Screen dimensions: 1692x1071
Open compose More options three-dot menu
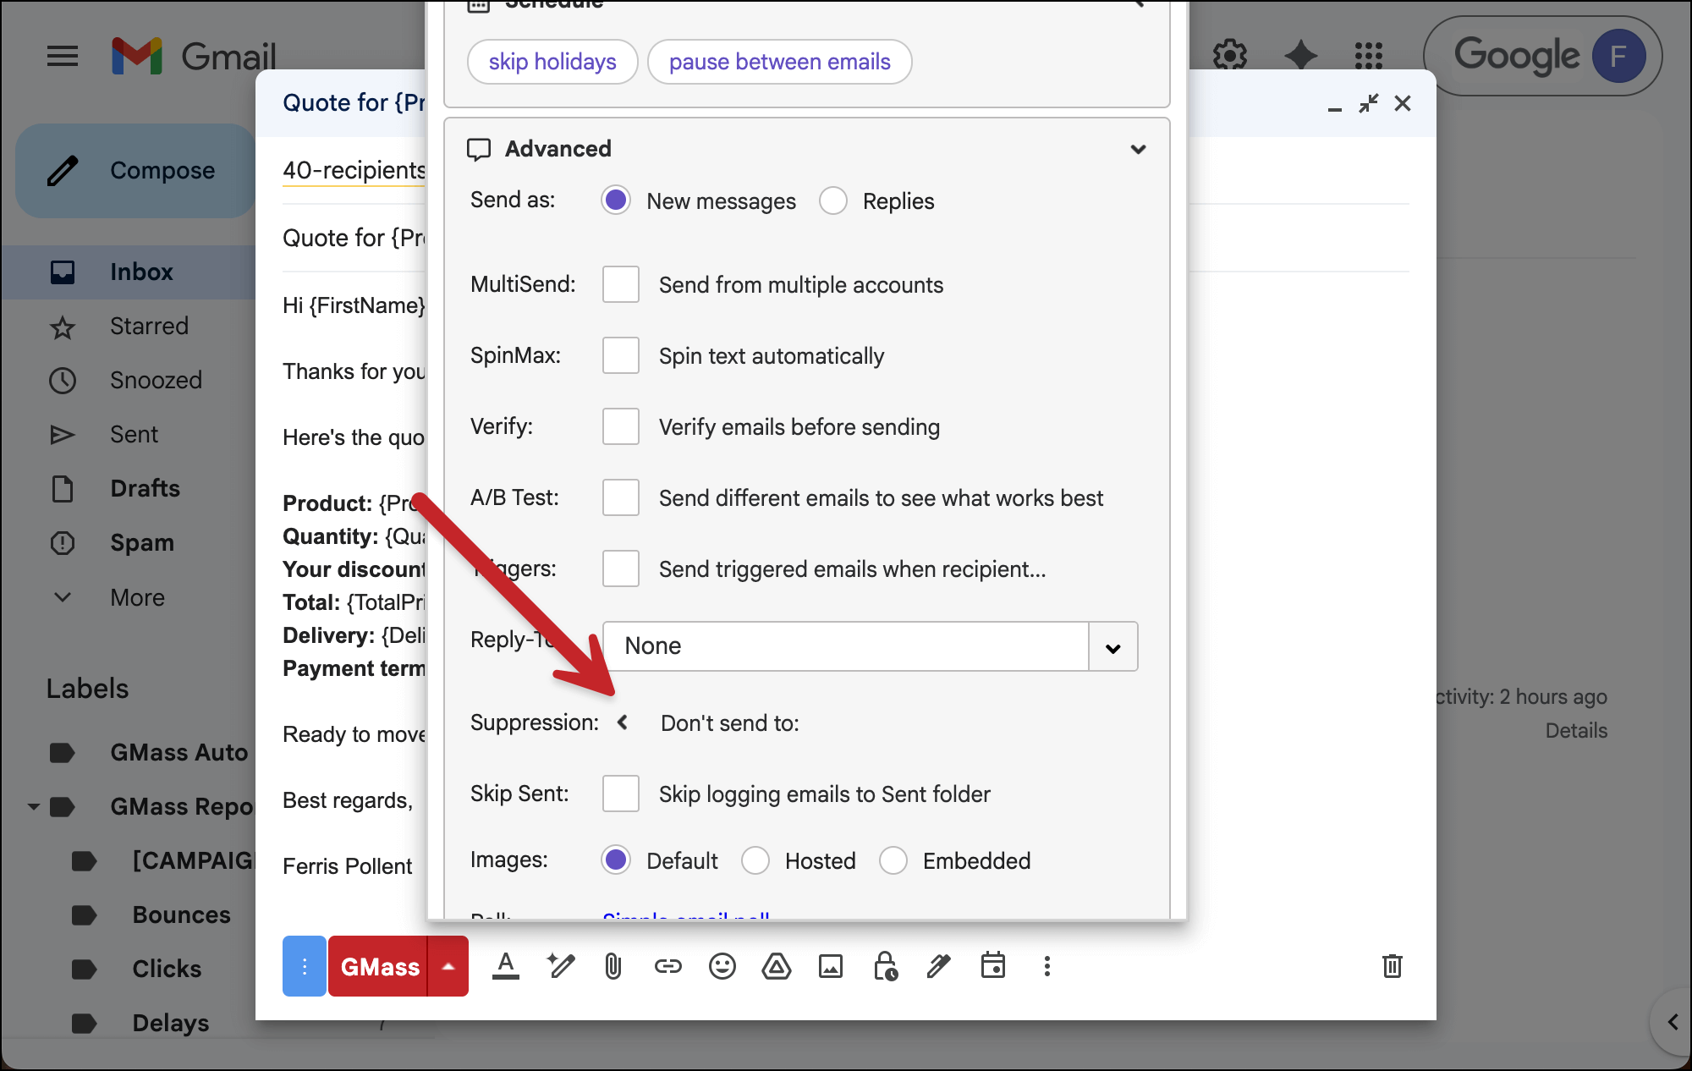point(1047,966)
